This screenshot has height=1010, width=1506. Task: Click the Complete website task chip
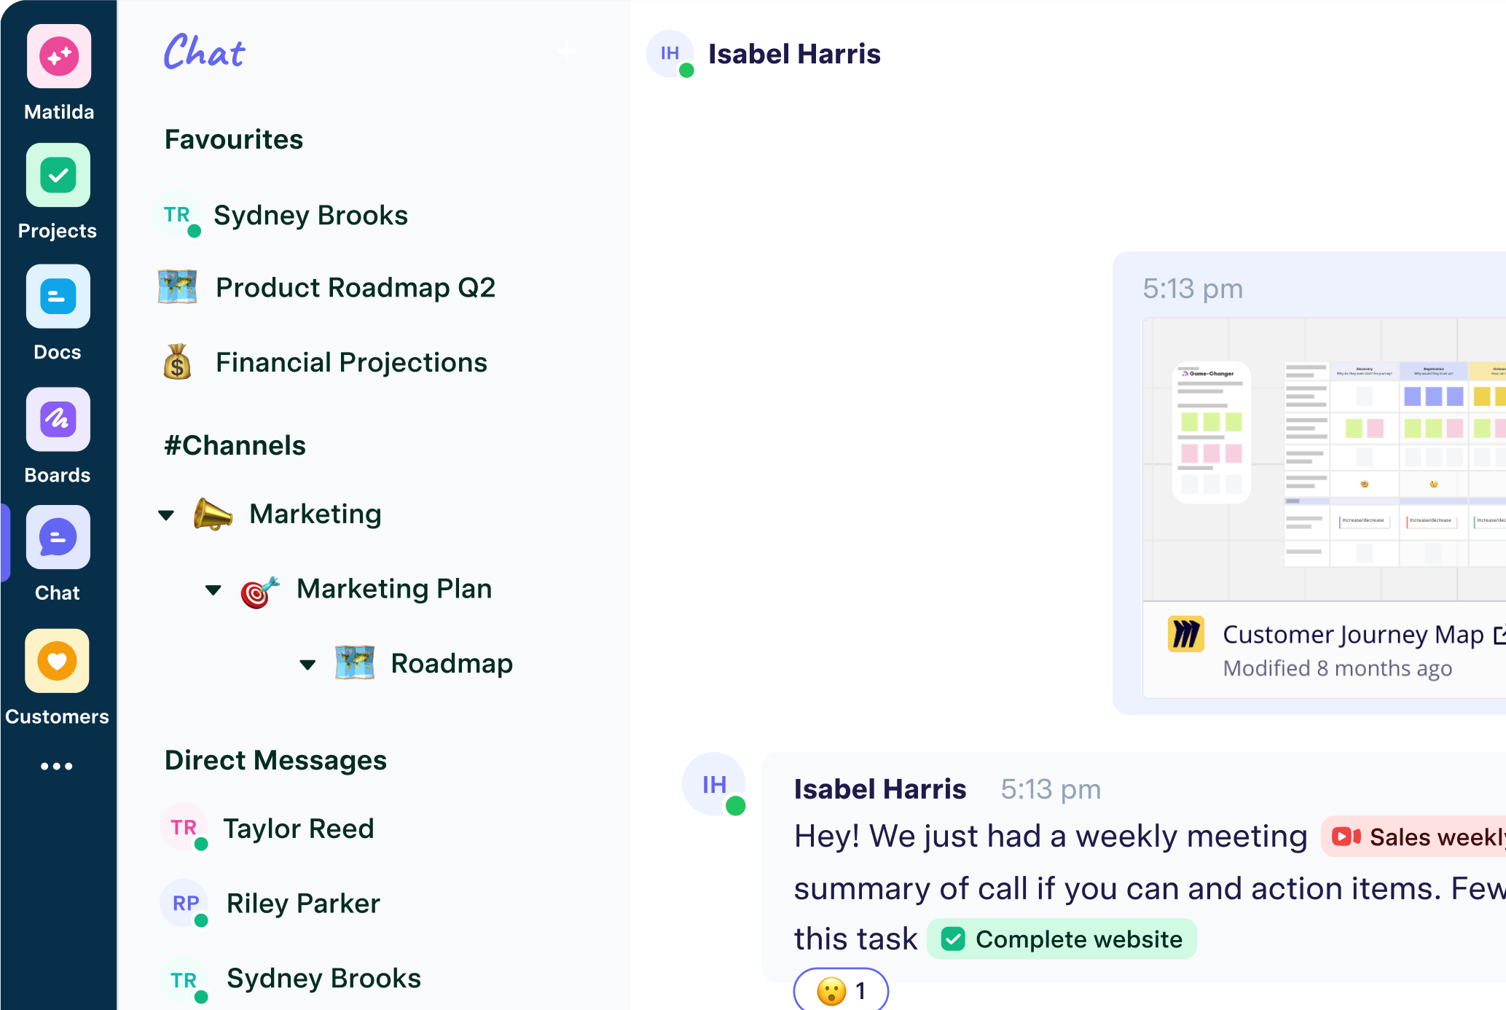coord(1062,939)
